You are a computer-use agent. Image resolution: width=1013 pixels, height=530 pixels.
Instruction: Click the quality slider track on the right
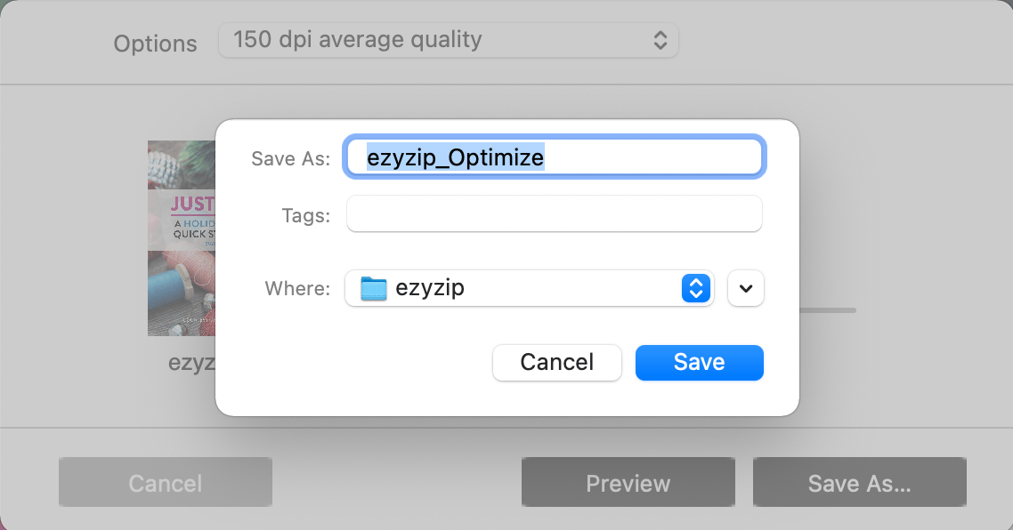click(828, 309)
